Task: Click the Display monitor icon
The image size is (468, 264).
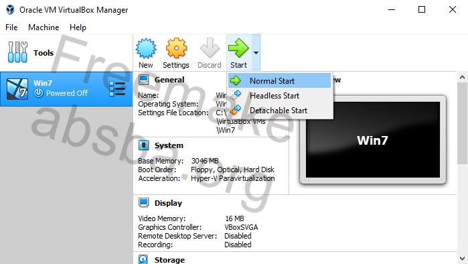Action: click(143, 203)
